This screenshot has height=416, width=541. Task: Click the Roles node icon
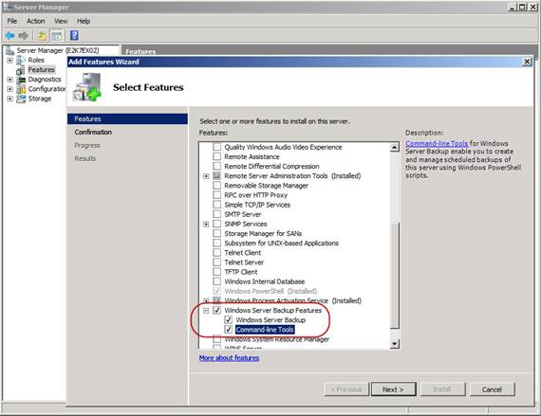pyautogui.click(x=21, y=60)
